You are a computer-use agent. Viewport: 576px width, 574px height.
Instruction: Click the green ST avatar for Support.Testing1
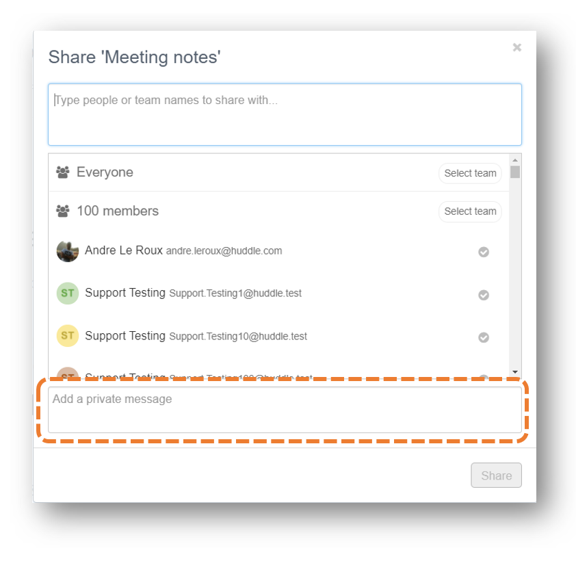(x=68, y=293)
